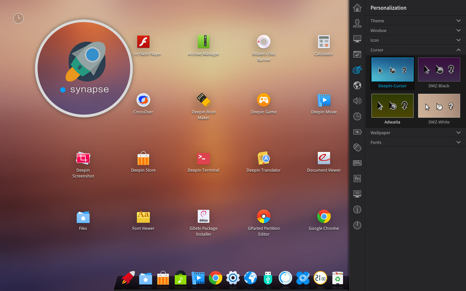Open GDebi Package Installer
This screenshot has width=466, height=291.
pos(204,216)
